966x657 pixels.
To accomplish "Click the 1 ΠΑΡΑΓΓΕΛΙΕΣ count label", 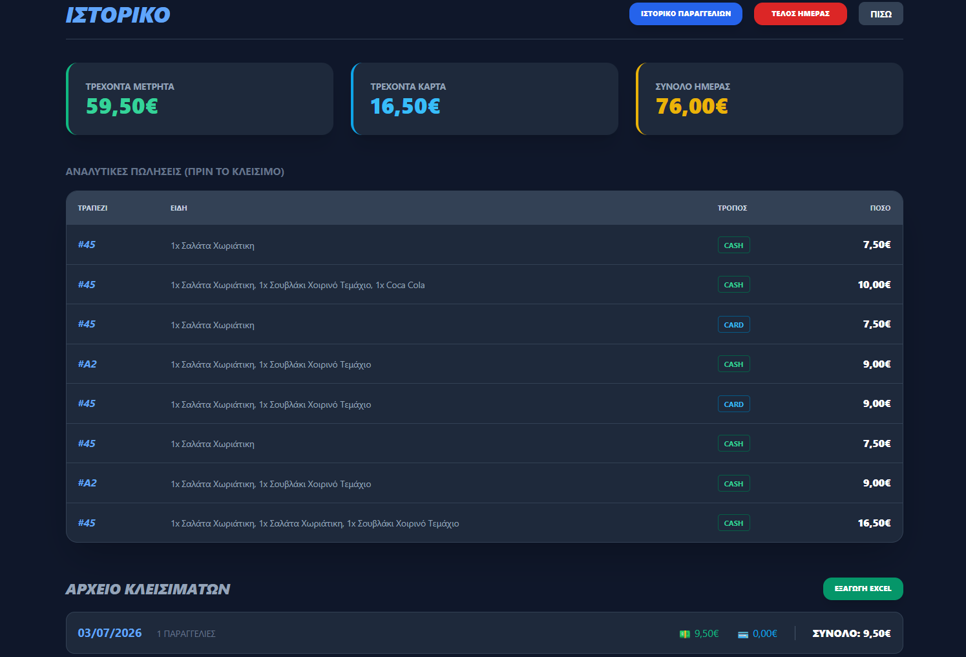I will tap(186, 634).
